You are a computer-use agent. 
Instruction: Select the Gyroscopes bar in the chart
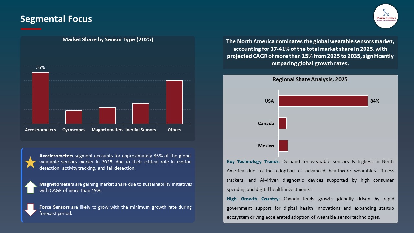(74, 117)
